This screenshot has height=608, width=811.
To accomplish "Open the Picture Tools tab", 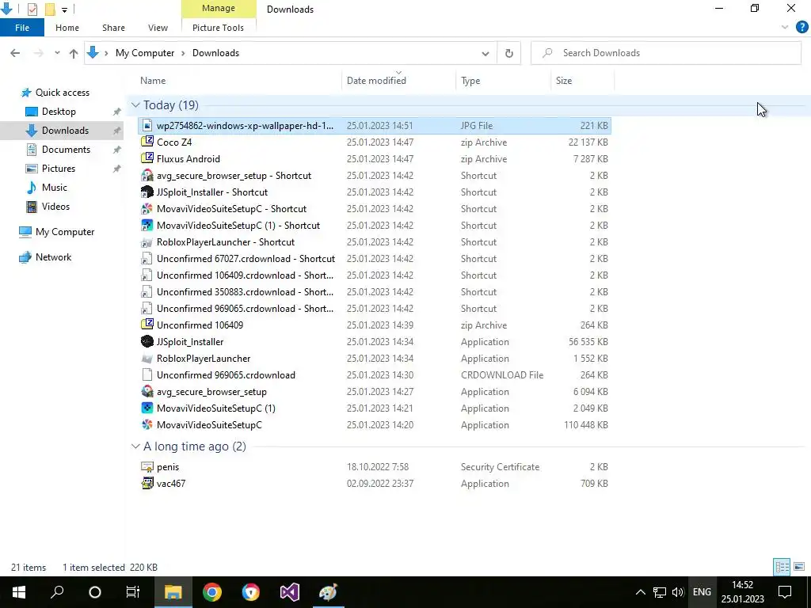I will tap(219, 28).
